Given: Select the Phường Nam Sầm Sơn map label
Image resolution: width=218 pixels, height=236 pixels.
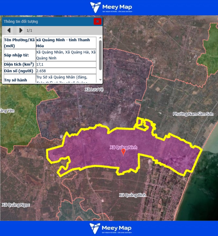Looking at the screenshot, I should click(193, 114).
